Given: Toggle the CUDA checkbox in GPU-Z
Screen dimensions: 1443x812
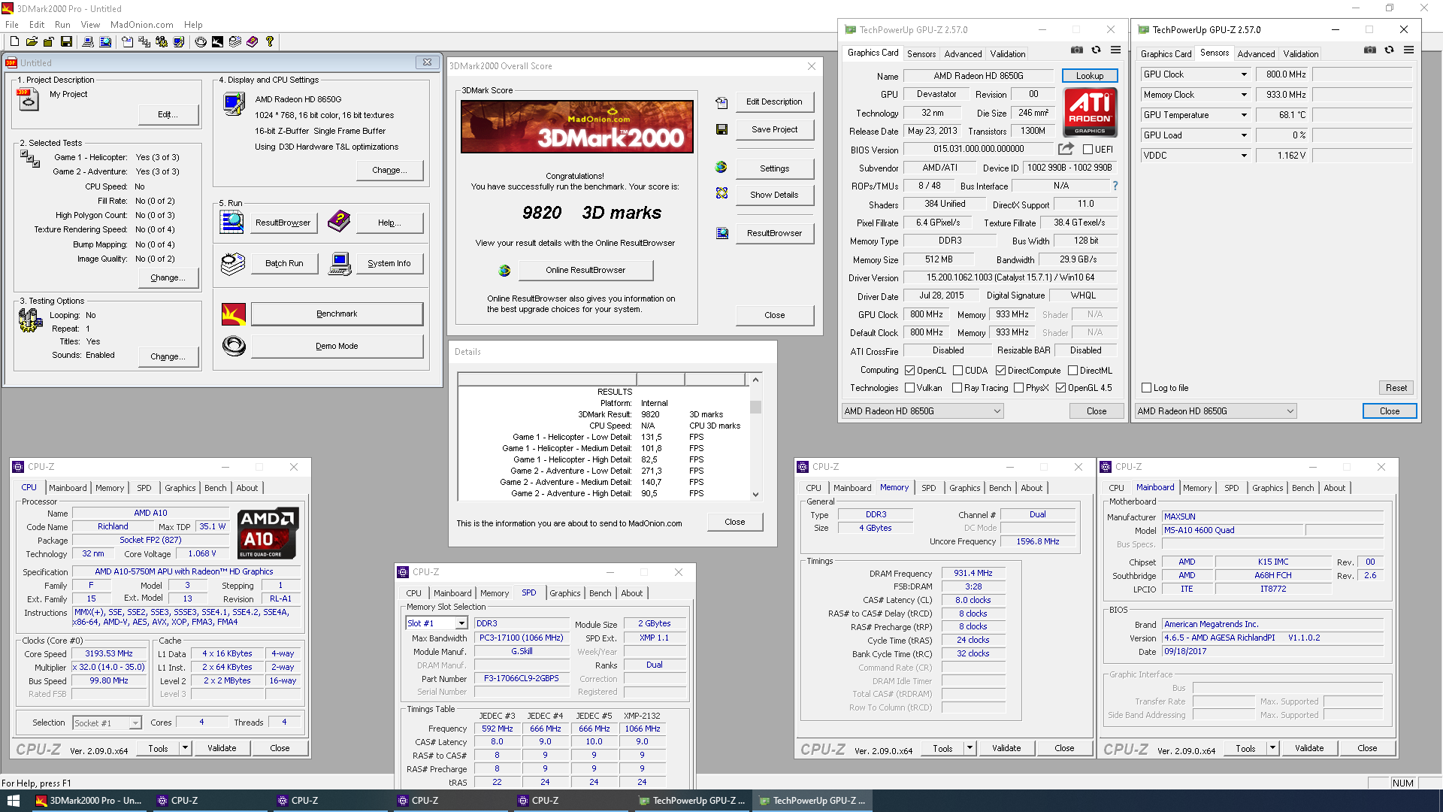Looking at the screenshot, I should pos(958,371).
